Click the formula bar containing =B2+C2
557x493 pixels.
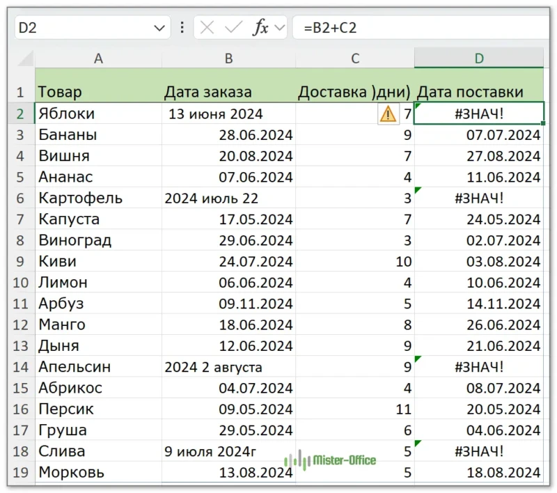coord(418,28)
